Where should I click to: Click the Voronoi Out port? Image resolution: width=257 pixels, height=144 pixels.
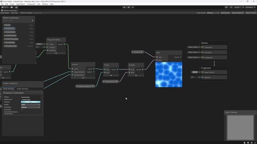pyautogui.click(x=94, y=69)
